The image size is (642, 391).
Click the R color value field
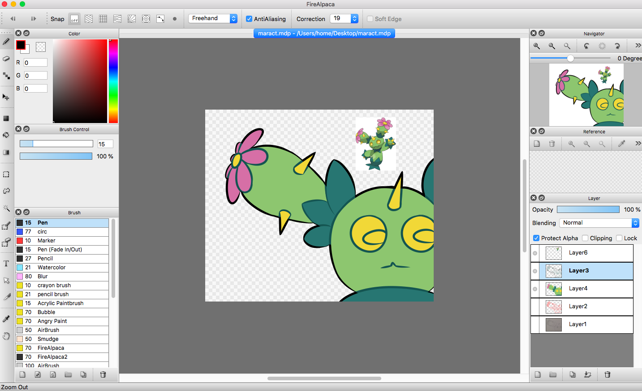pyautogui.click(x=36, y=63)
